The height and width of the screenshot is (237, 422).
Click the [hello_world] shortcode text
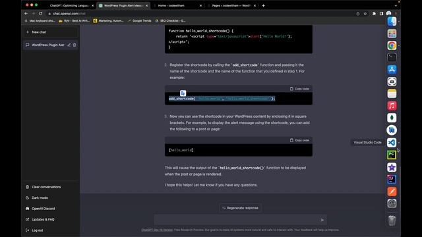[x=181, y=150]
